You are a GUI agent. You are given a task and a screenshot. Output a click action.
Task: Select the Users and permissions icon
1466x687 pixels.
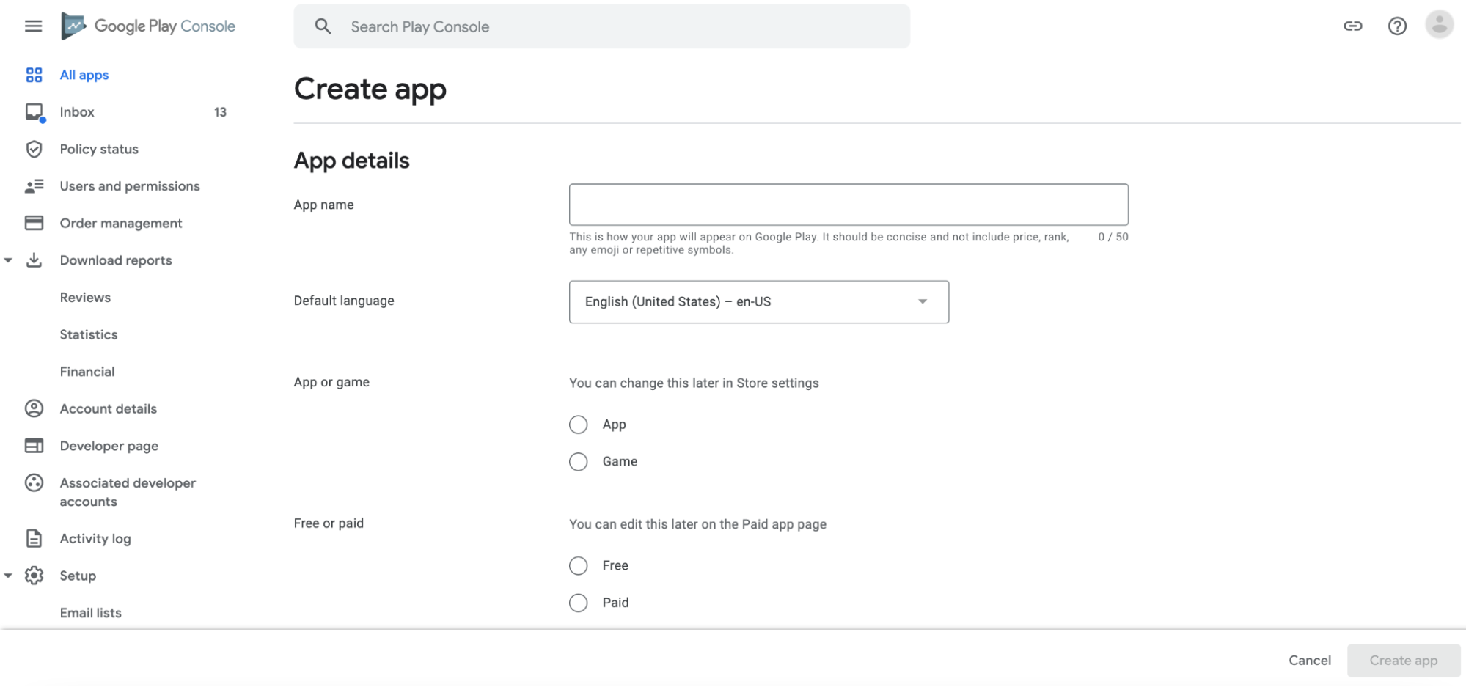(x=34, y=185)
